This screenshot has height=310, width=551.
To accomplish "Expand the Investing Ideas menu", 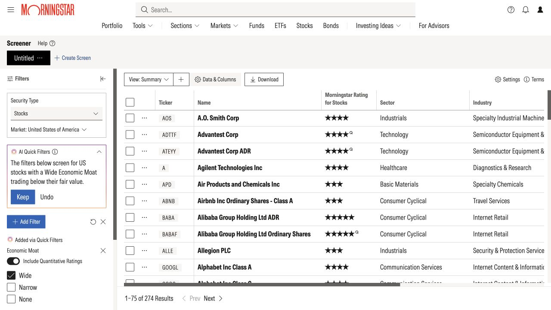I will pos(378,26).
